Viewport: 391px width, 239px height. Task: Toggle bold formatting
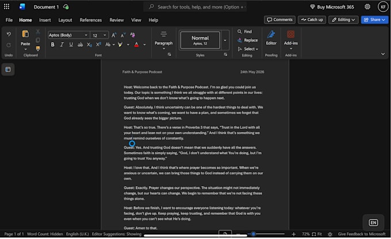tap(53, 45)
